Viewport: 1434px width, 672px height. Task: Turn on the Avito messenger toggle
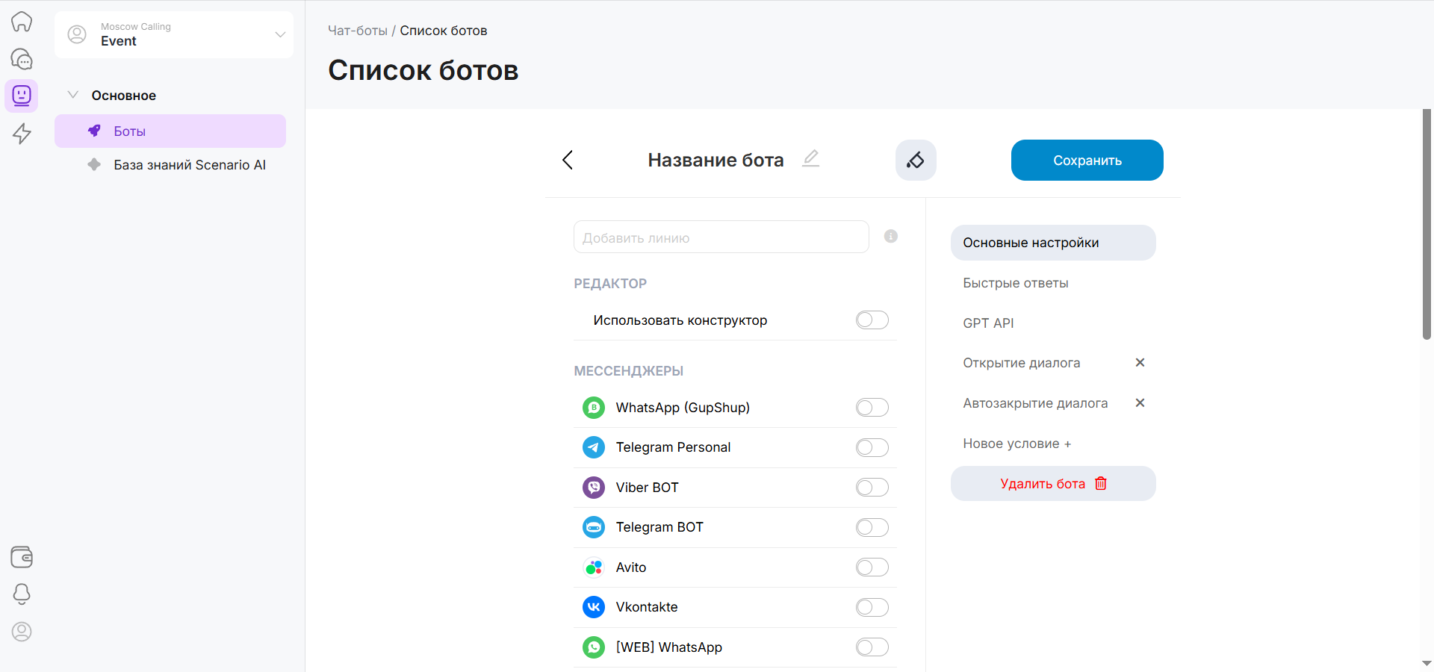pyautogui.click(x=872, y=567)
